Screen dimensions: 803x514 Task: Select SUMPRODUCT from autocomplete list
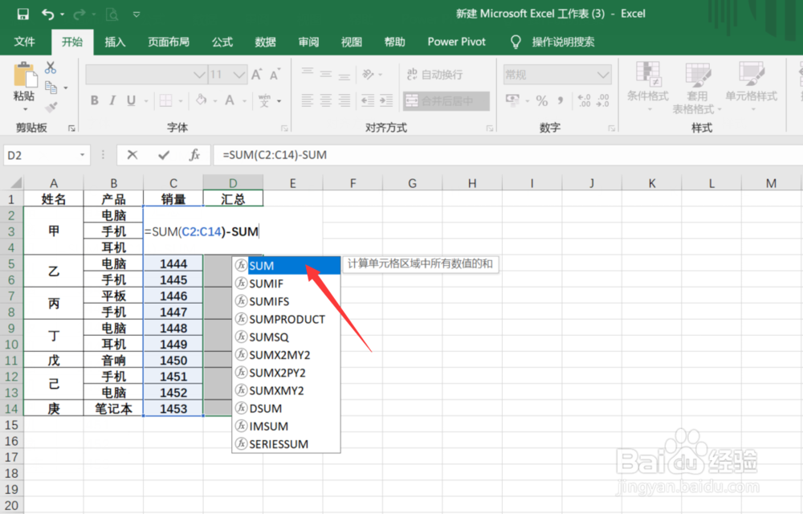287,320
